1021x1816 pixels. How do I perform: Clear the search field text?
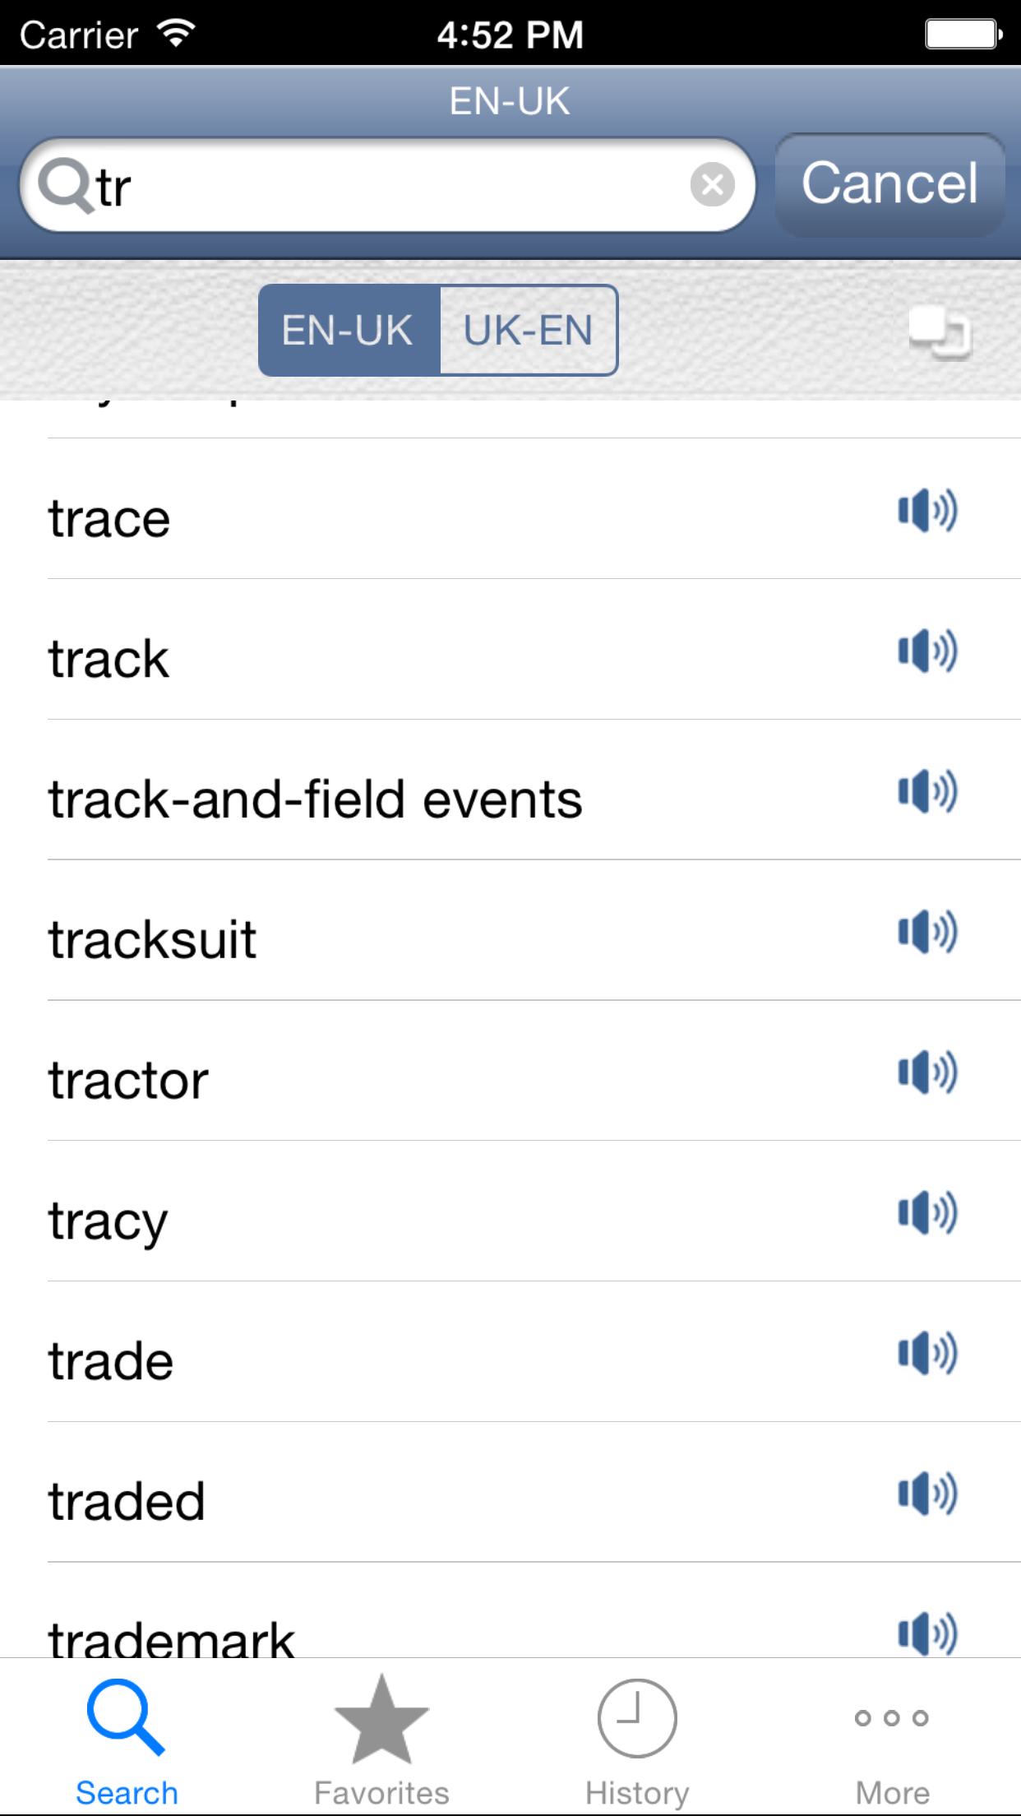point(712,184)
